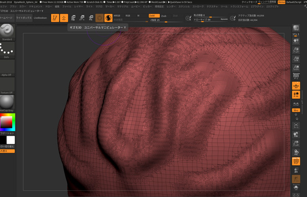307x197 pixels.
Task: Click the ホームページ button
Action: click(x=7, y=18)
